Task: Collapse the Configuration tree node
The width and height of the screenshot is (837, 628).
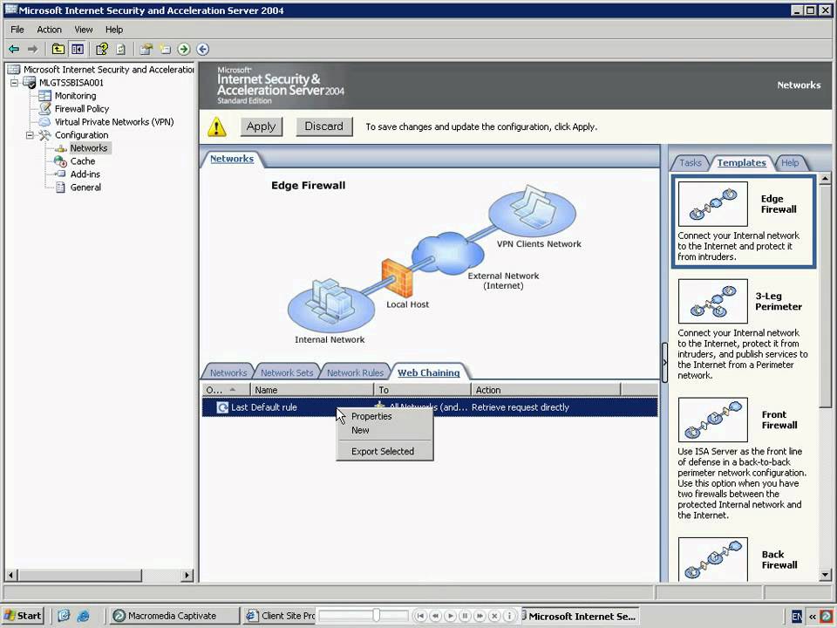Action: 31,135
